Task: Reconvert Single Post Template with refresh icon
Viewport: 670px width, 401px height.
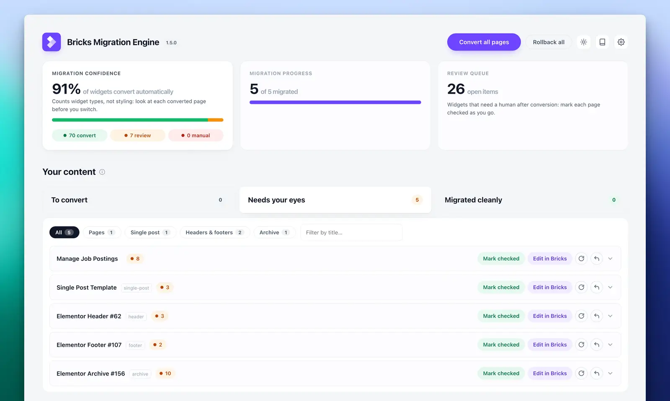Action: [581, 287]
